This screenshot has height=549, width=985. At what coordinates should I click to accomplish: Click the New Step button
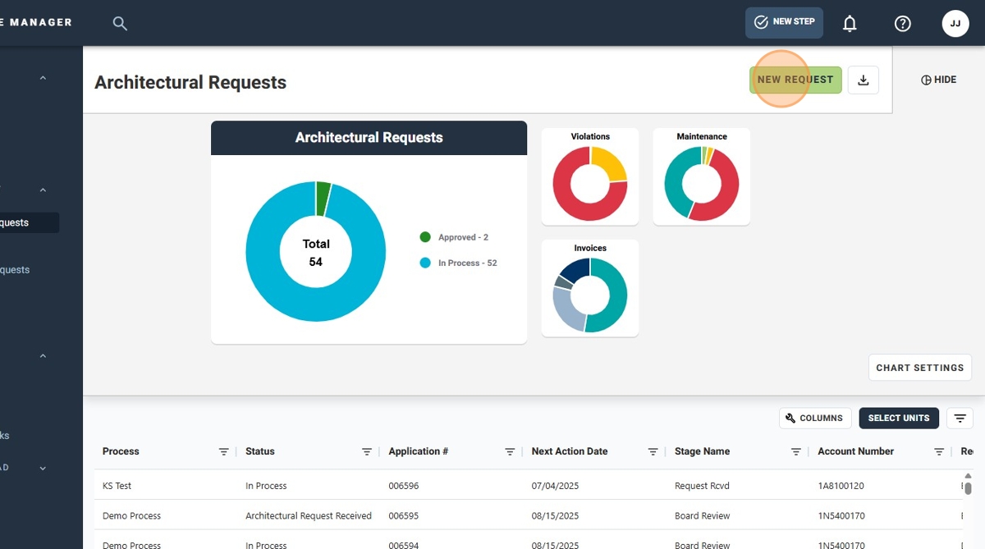pyautogui.click(x=784, y=22)
